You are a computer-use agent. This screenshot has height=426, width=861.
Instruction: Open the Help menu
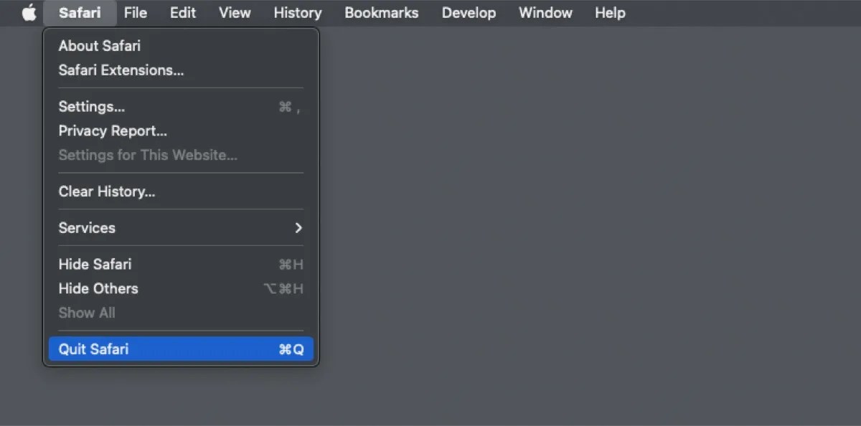coord(609,12)
